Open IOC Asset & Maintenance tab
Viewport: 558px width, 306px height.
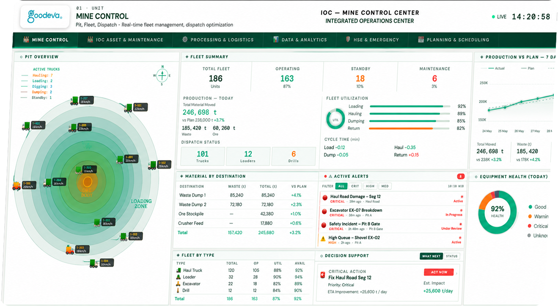click(x=125, y=40)
